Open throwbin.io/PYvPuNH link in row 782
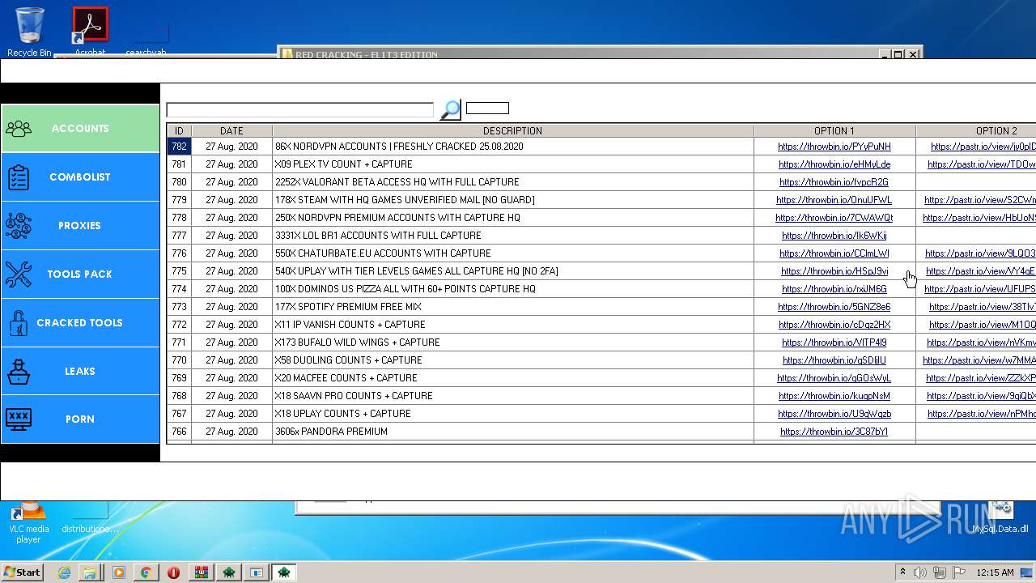Image resolution: width=1036 pixels, height=583 pixels. tap(834, 147)
